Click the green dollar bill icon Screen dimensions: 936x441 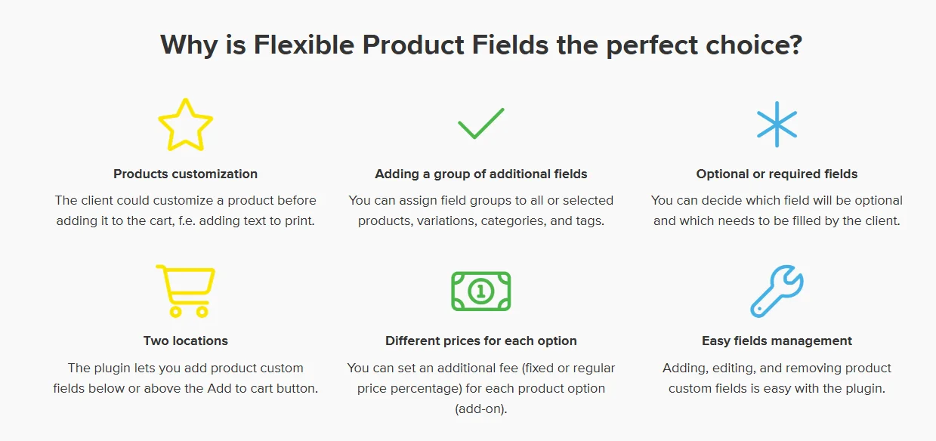pyautogui.click(x=480, y=291)
